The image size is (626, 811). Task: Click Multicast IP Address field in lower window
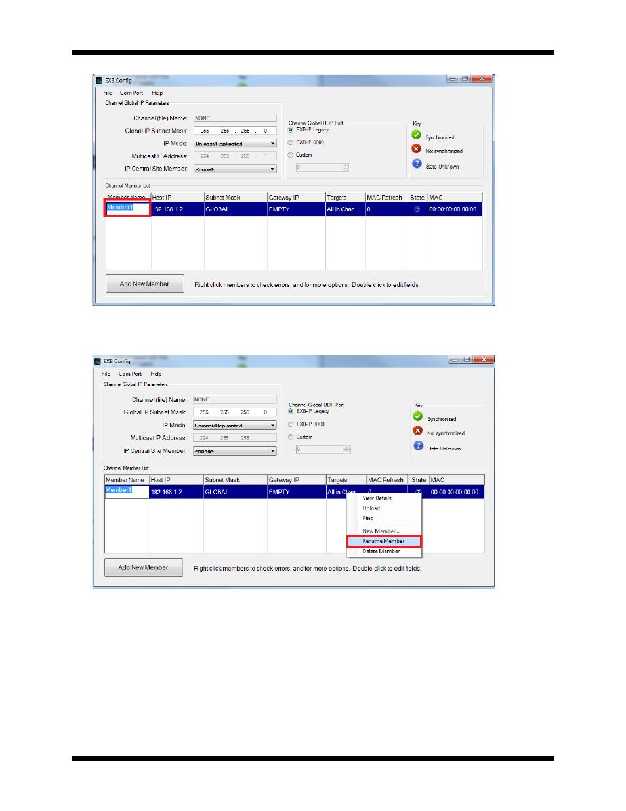235,438
